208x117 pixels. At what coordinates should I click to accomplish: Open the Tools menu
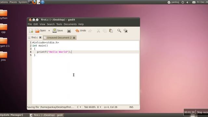(x=59, y=24)
